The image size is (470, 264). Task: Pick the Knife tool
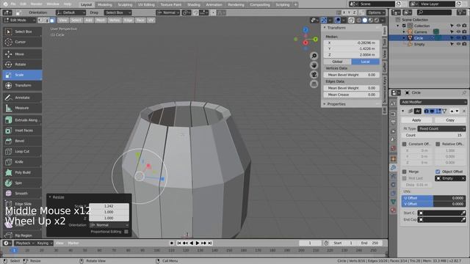(23, 162)
